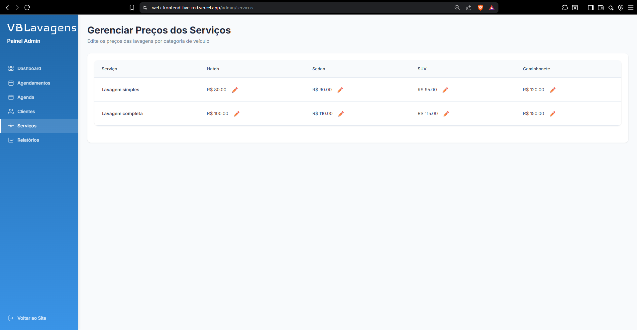
Task: Open the Leo AI assistant icon
Action: [611, 7]
